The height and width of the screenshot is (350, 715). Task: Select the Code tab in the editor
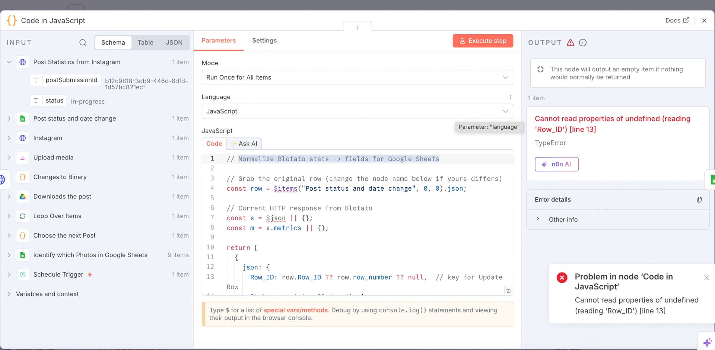pos(214,144)
